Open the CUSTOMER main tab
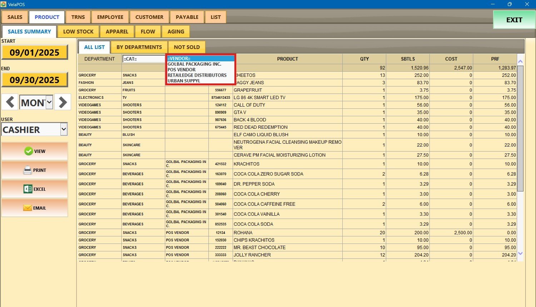The width and height of the screenshot is (536, 307). point(149,17)
